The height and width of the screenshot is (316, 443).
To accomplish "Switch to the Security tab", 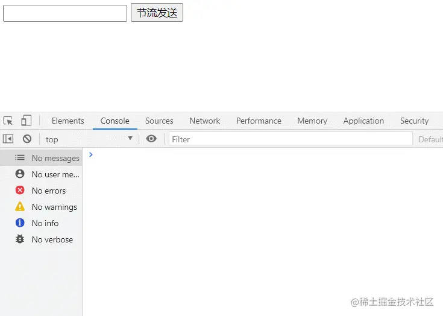I will coord(414,121).
